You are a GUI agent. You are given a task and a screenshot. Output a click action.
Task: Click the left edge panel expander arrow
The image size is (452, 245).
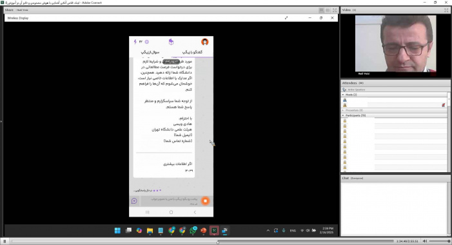click(x=1, y=121)
